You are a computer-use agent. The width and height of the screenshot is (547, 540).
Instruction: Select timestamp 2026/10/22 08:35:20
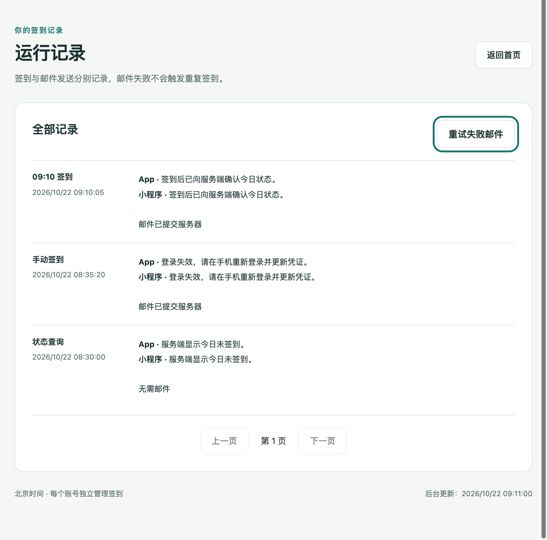(68, 275)
